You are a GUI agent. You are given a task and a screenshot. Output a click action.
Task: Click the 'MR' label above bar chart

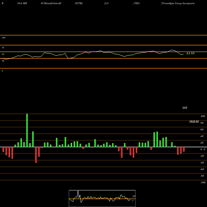185,108
